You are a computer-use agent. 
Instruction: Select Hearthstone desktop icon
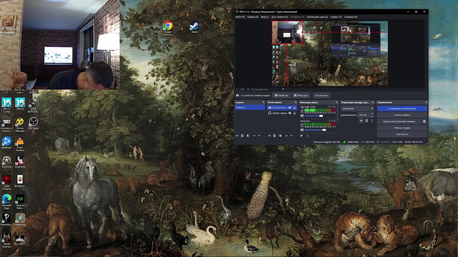20,220
